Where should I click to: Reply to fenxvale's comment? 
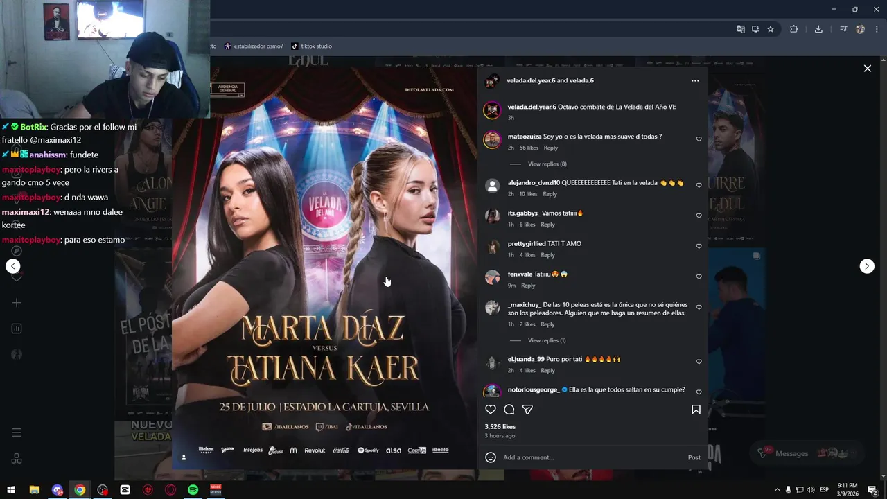click(528, 286)
